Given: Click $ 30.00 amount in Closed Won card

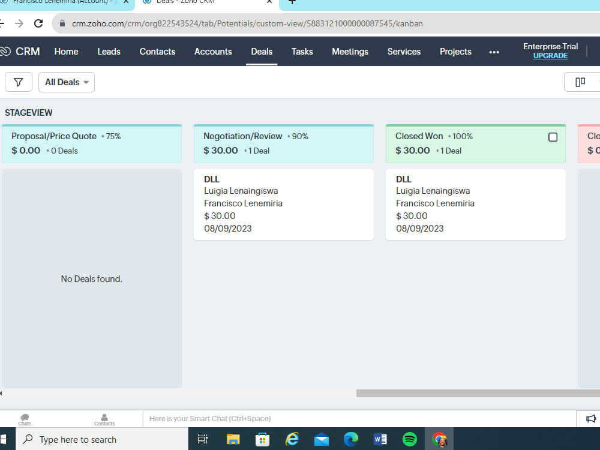Looking at the screenshot, I should click(x=412, y=216).
